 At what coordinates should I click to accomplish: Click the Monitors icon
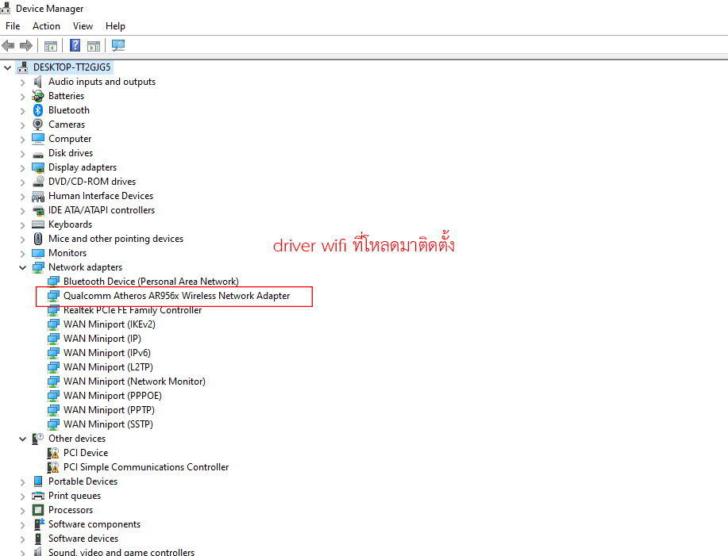[38, 253]
